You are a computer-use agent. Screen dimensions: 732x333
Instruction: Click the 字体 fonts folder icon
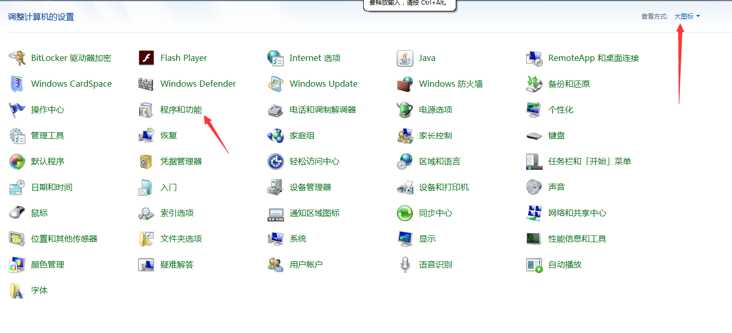tap(17, 290)
